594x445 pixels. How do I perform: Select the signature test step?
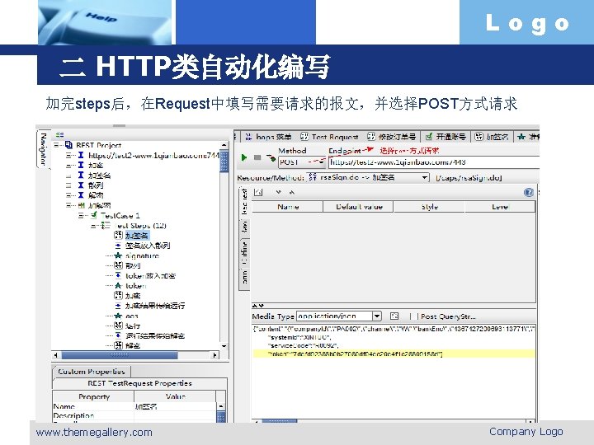[142, 255]
